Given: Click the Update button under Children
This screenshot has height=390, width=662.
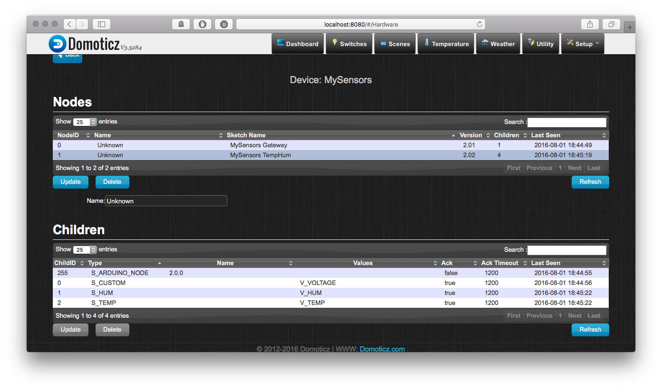Looking at the screenshot, I should [70, 330].
